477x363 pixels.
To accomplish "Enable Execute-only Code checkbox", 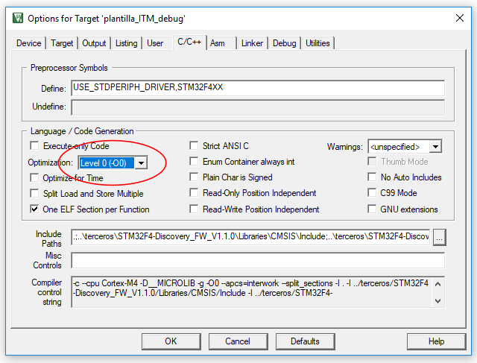I will [35, 146].
